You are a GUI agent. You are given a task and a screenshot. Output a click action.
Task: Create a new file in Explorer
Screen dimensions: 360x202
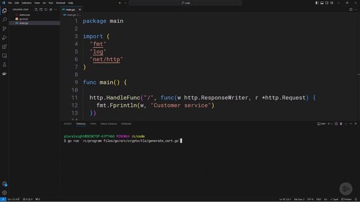coord(36,10)
